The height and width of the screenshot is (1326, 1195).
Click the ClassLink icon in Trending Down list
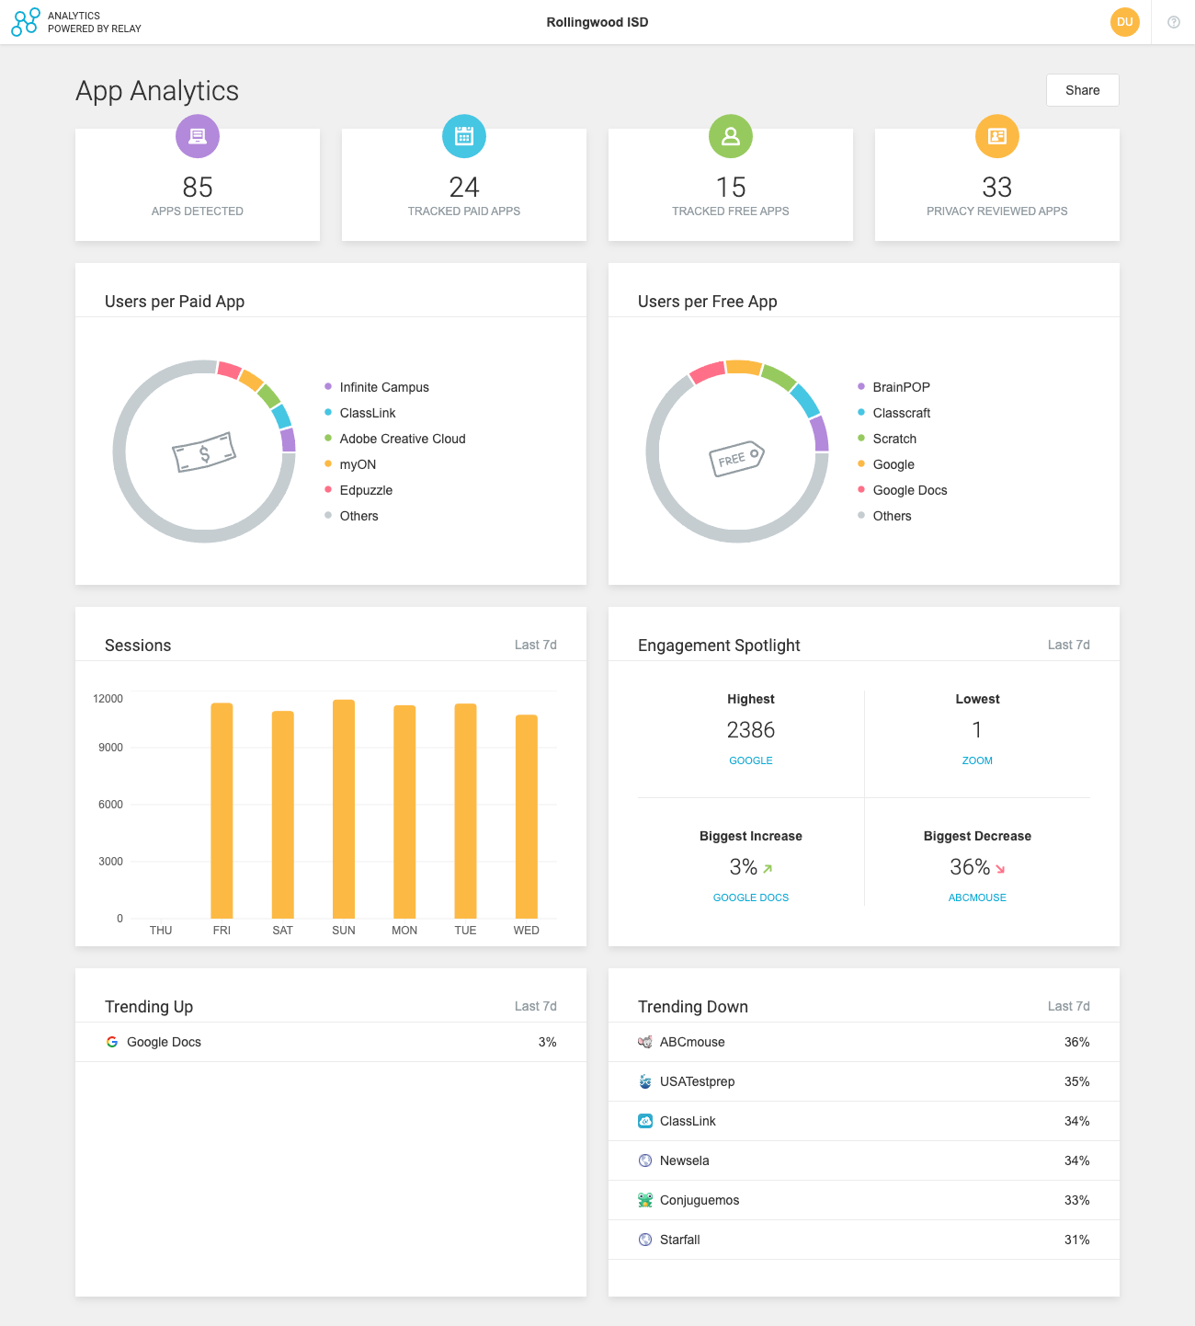(x=643, y=1121)
